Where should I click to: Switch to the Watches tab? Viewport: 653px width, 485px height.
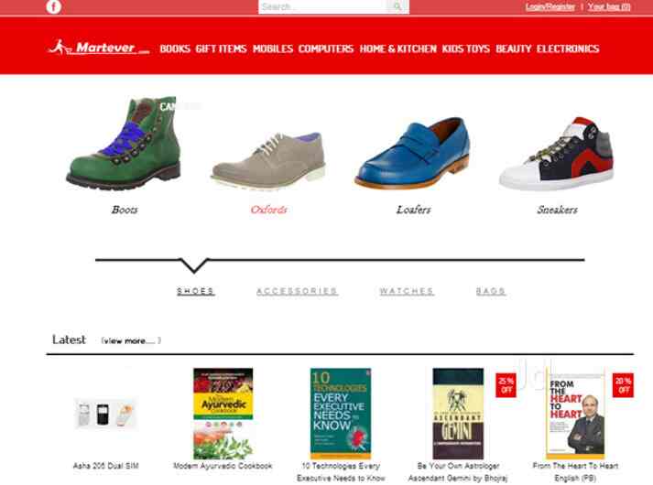point(407,291)
